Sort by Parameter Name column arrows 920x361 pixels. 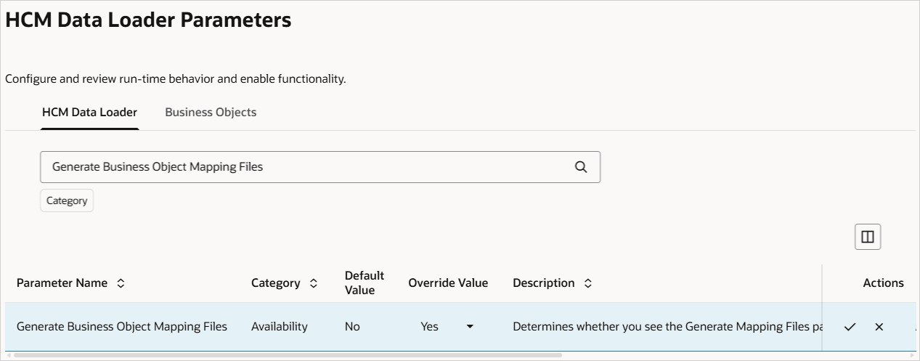(x=121, y=283)
